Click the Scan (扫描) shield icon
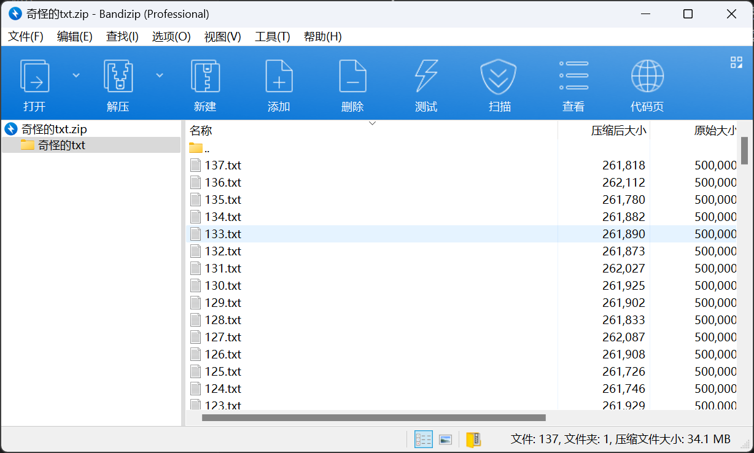The height and width of the screenshot is (453, 754). 499,76
